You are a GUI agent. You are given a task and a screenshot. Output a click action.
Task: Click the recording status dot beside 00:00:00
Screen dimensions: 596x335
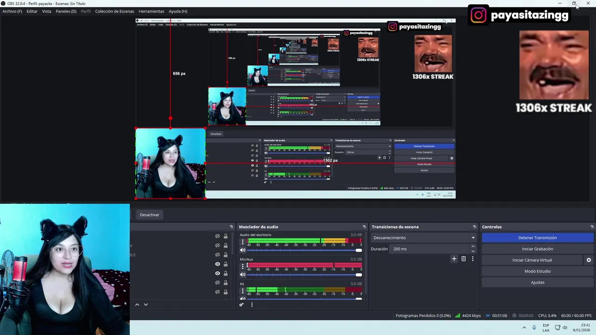(515, 315)
